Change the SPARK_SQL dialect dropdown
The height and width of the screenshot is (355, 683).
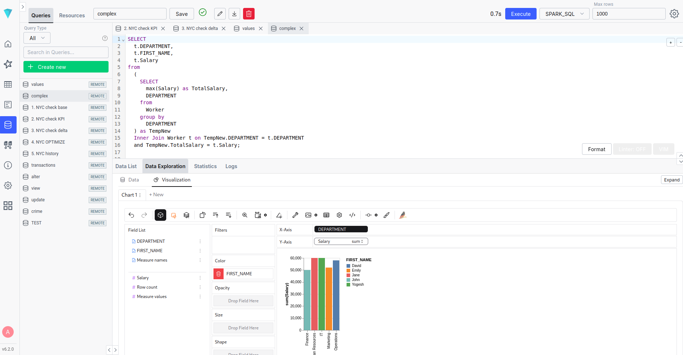click(x=564, y=14)
